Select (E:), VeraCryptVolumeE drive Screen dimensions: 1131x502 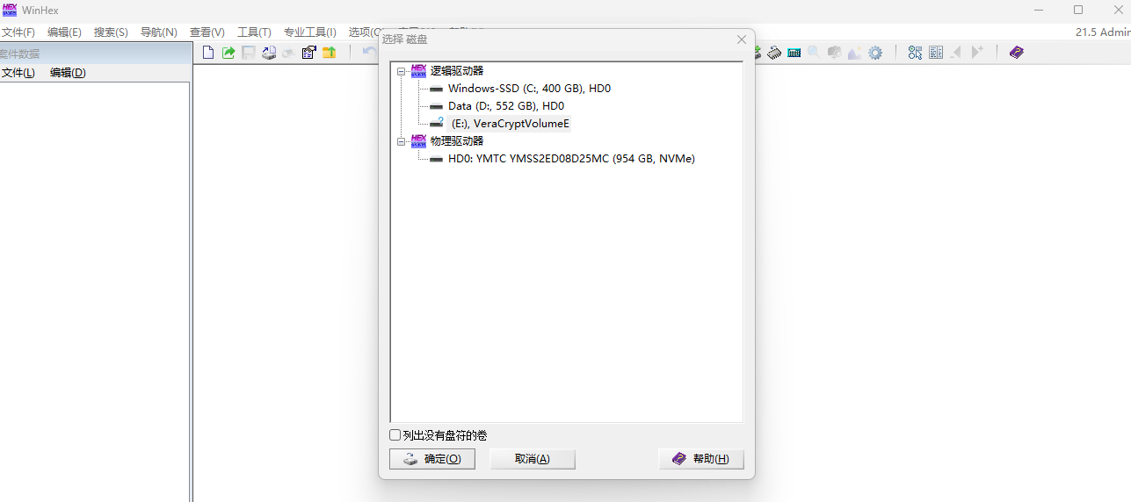(511, 124)
